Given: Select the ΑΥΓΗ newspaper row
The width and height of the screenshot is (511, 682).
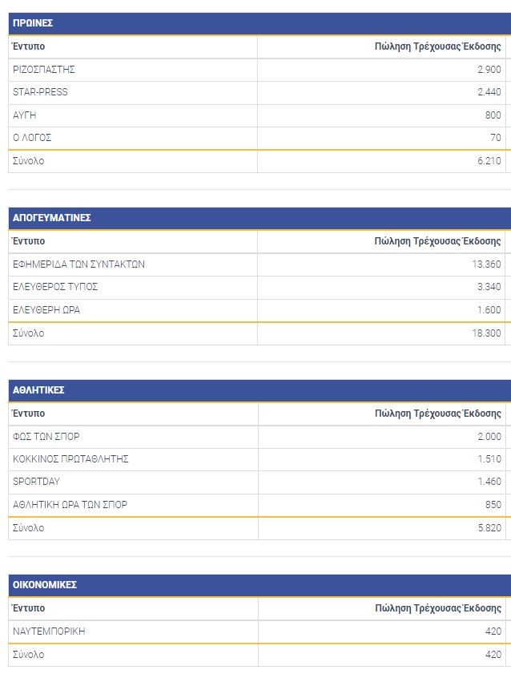Looking at the screenshot, I should point(25,115).
